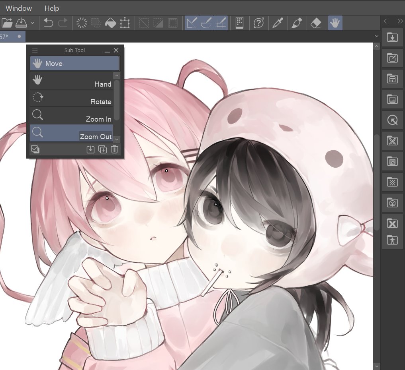Choose the Rotate sub tool

click(71, 98)
